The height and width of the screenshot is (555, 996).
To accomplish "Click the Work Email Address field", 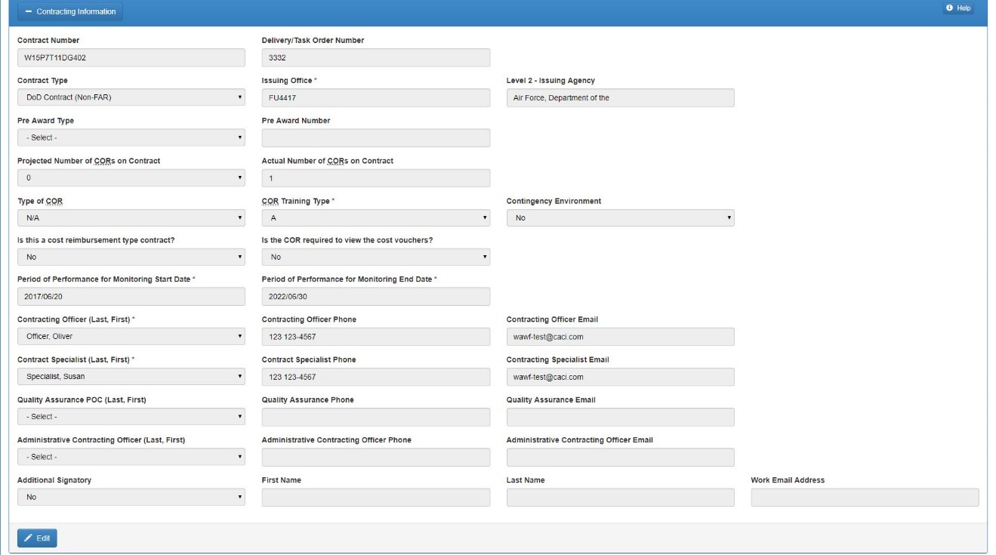I will click(865, 498).
